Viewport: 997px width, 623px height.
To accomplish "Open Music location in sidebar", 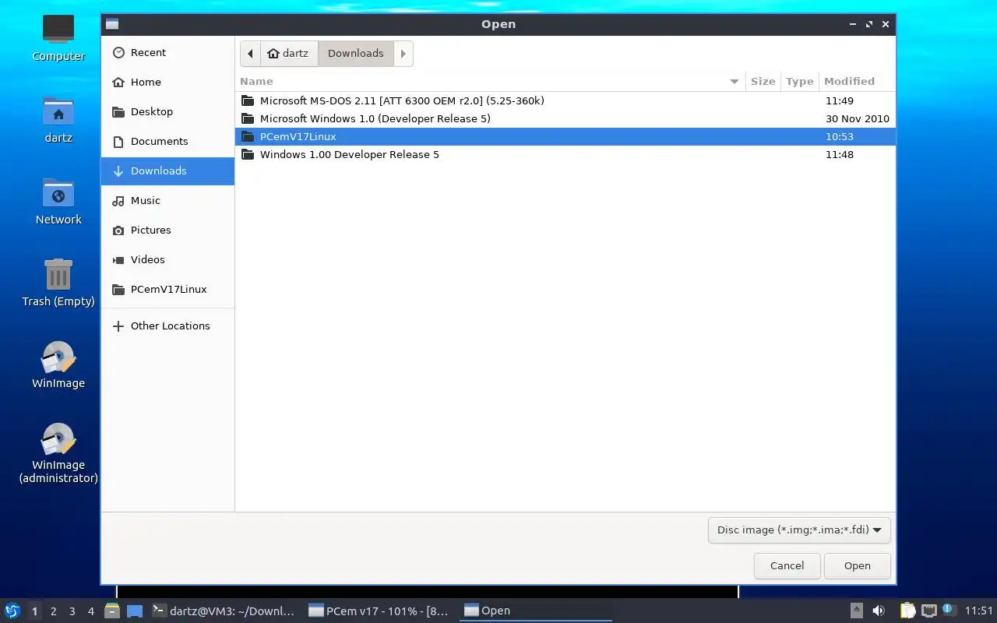I will 167,200.
